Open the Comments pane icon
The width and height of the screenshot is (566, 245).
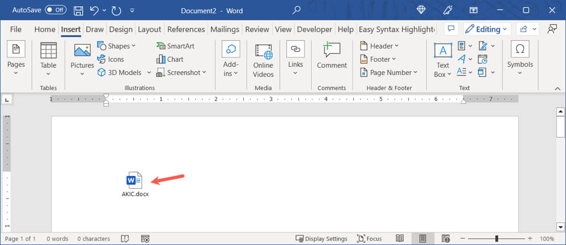pyautogui.click(x=451, y=29)
